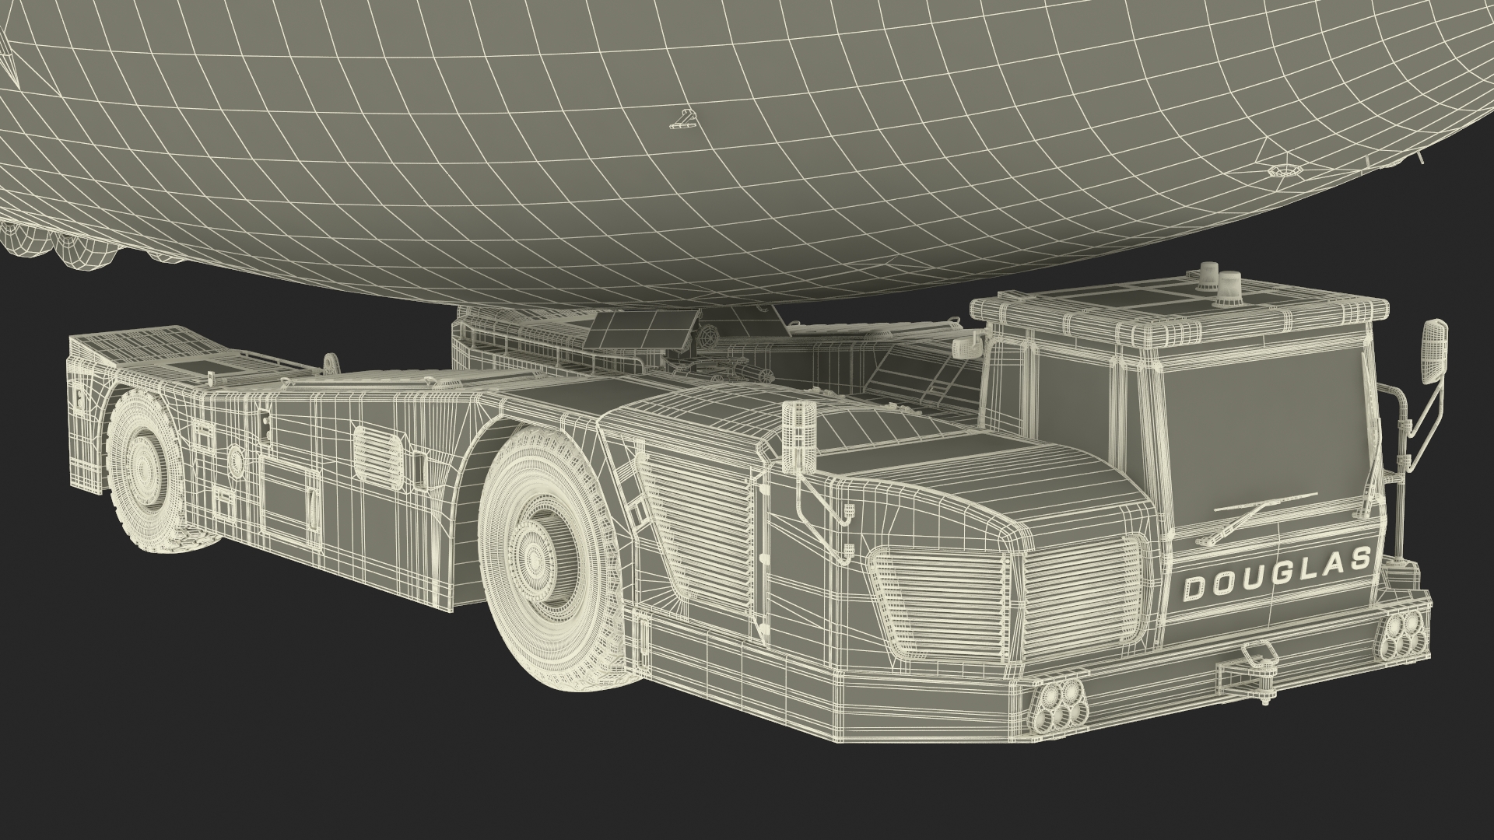Select the side mirror at the cab's right edge
Viewport: 1494px width, 840px height.
point(1436,353)
